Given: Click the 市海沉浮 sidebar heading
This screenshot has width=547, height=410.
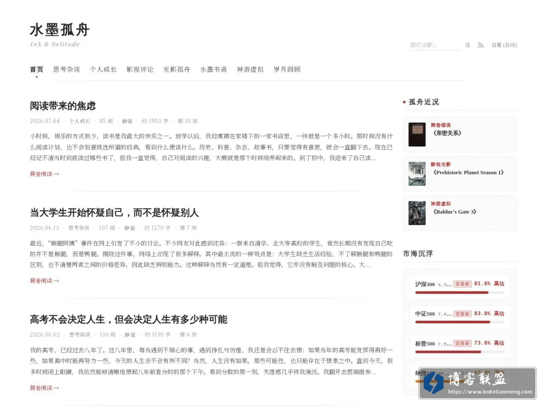Looking at the screenshot, I should (418, 253).
